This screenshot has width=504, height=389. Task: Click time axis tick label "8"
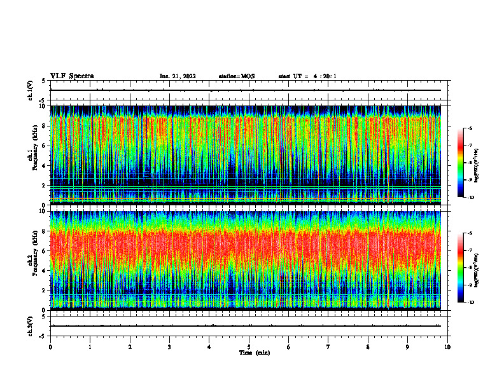pyautogui.click(x=368, y=347)
